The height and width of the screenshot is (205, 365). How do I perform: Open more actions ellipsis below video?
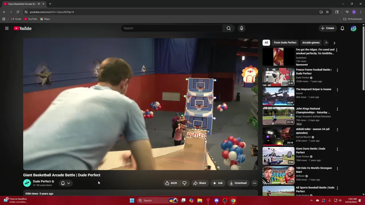(x=255, y=183)
